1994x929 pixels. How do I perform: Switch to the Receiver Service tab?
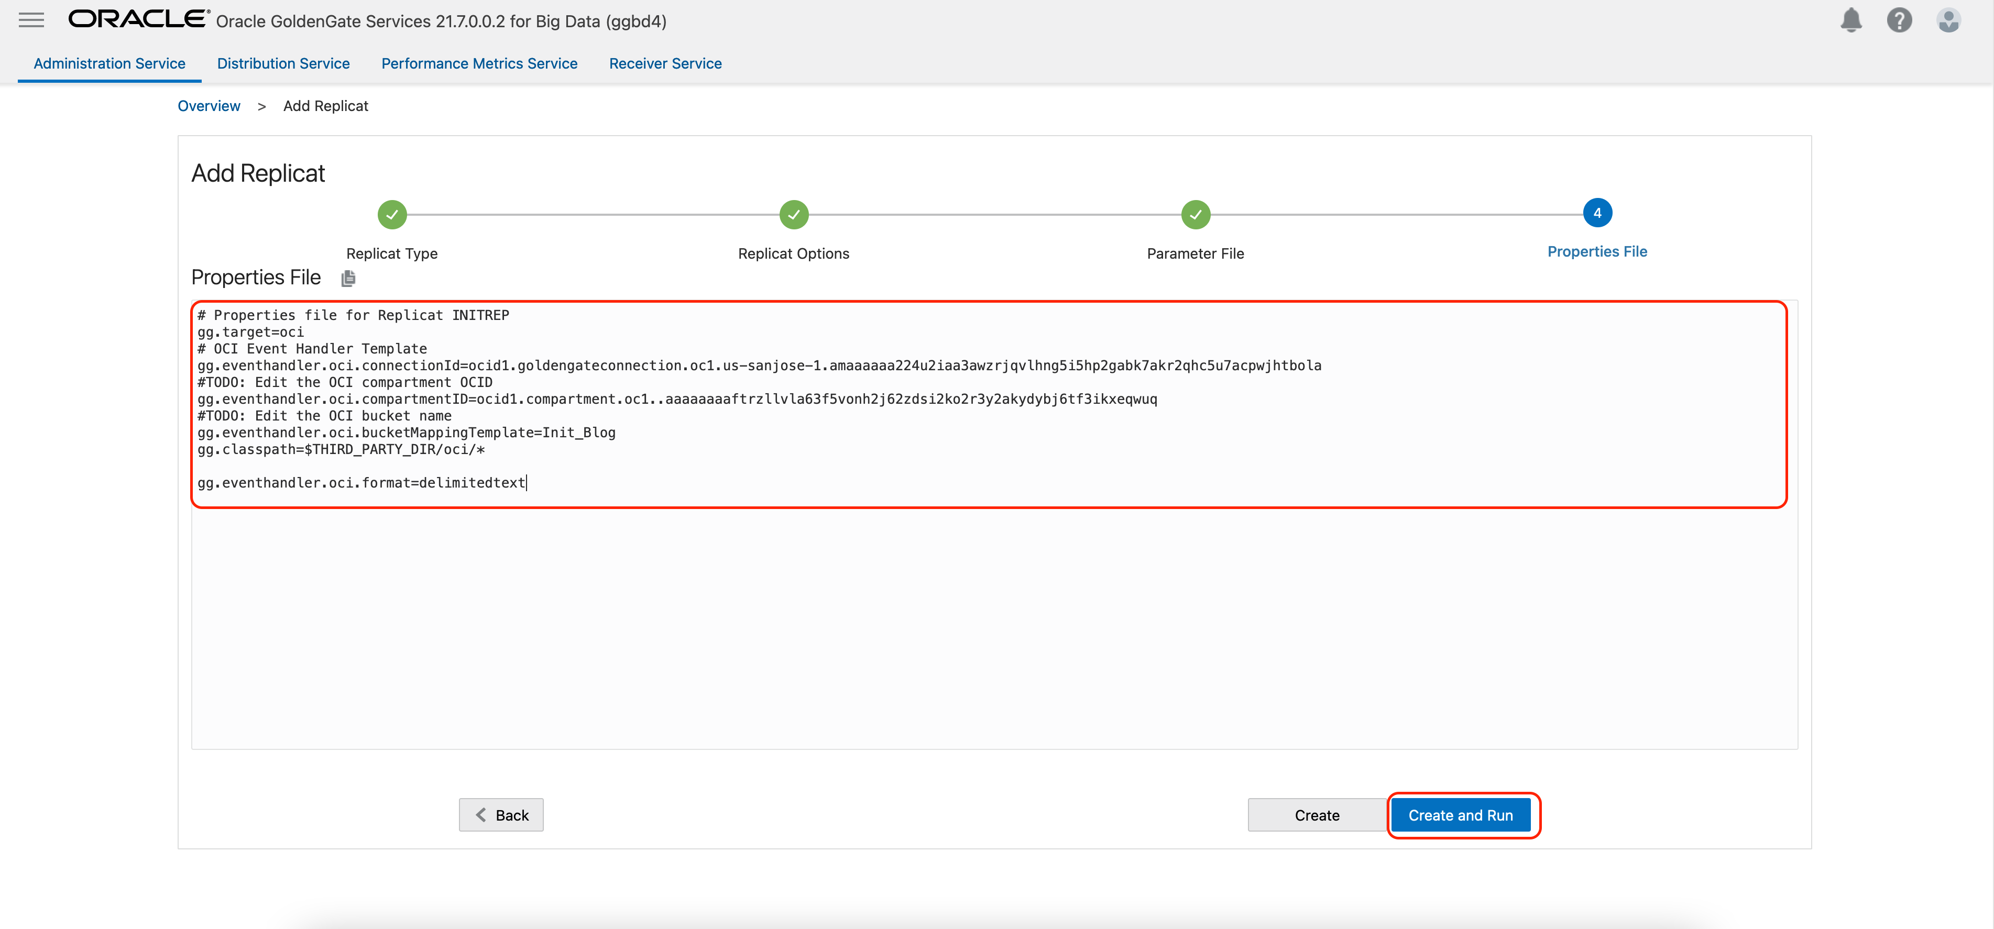point(665,63)
